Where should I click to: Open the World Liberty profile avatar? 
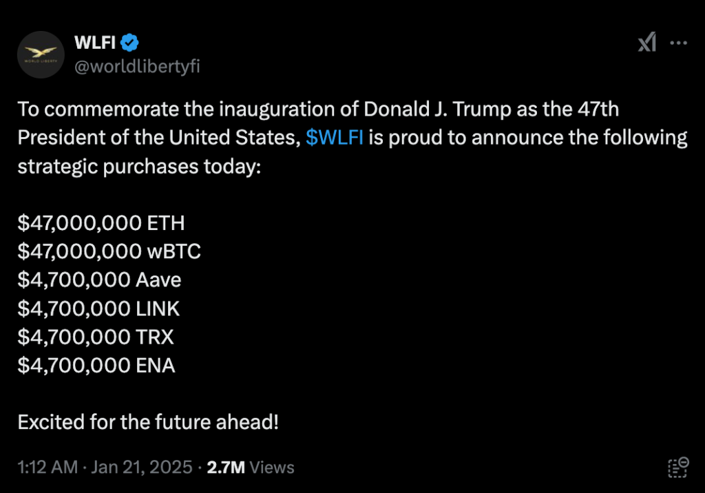(41, 54)
